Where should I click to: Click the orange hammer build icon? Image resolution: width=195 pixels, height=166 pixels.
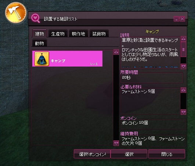click(16, 12)
